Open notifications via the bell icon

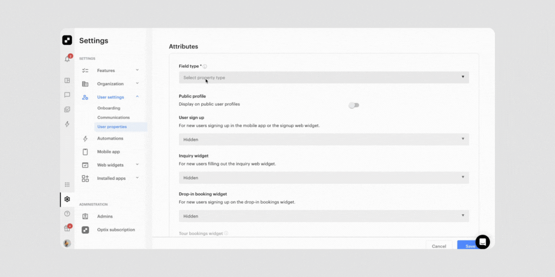click(x=67, y=58)
